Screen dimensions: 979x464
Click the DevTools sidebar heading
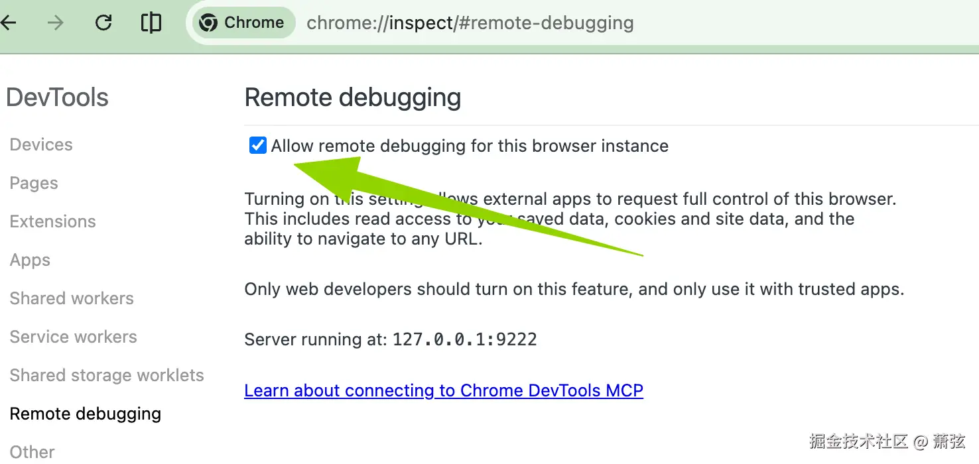click(x=58, y=97)
